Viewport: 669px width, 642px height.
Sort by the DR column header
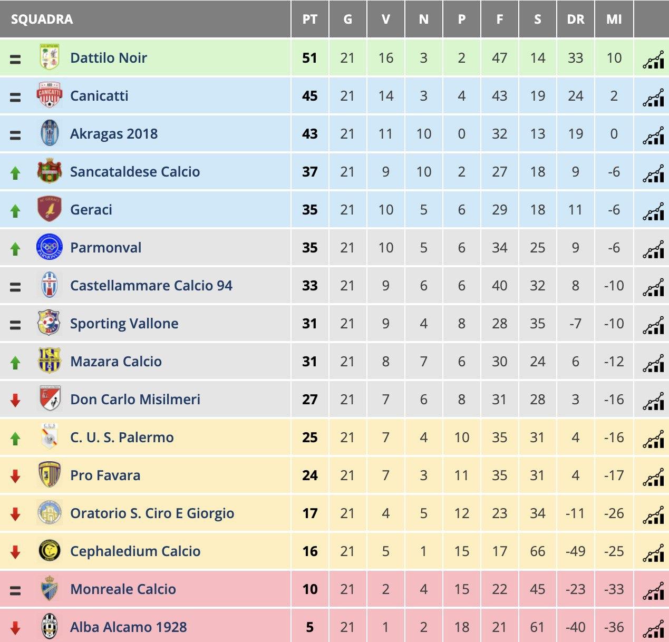click(x=576, y=20)
